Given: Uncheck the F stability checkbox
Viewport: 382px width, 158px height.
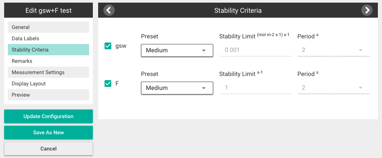Looking at the screenshot, I should click(x=108, y=84).
